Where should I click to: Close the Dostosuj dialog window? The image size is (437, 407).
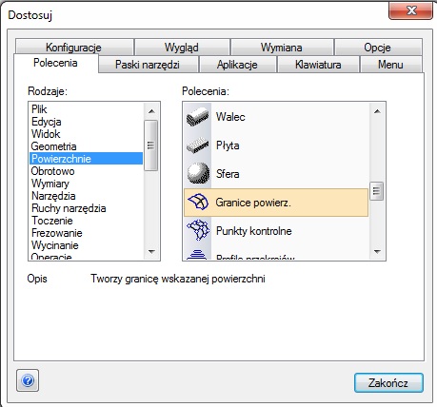(x=410, y=10)
